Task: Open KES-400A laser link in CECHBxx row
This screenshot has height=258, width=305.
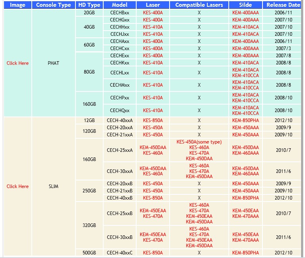Action: (x=153, y=13)
